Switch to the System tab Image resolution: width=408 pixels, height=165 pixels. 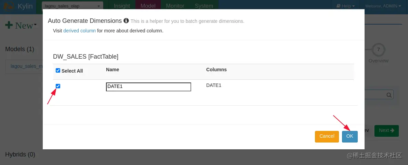(204, 6)
